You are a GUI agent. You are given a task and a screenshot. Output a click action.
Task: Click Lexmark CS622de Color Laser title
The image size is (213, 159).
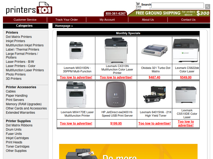(187, 70)
